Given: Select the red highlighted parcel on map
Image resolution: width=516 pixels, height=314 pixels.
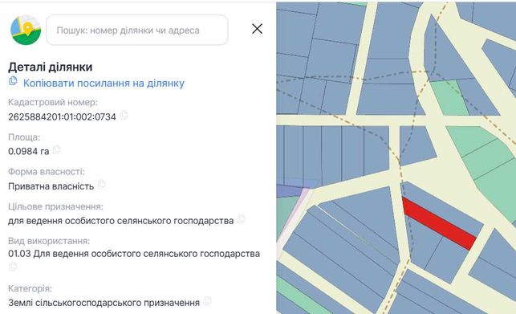Looking at the screenshot, I should 439,223.
